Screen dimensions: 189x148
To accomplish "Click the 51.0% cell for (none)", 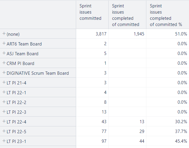I will pyautogui.click(x=168, y=34).
